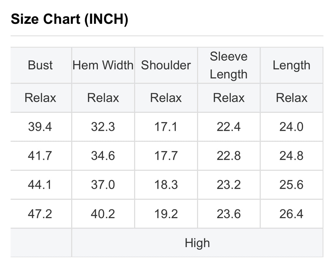
Task: Select sleeve length value 23.6
Action: click(x=229, y=214)
